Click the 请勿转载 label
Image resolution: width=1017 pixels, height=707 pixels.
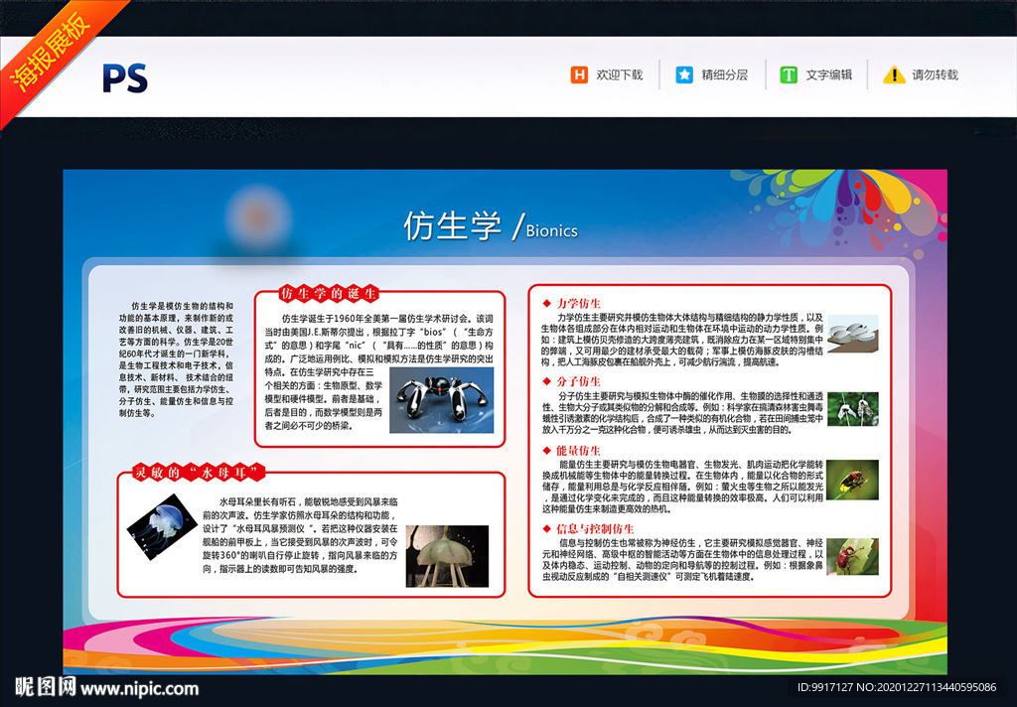[x=935, y=75]
